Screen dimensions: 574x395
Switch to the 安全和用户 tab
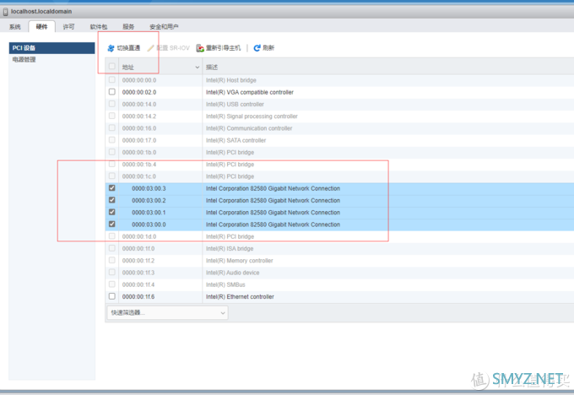(x=164, y=27)
